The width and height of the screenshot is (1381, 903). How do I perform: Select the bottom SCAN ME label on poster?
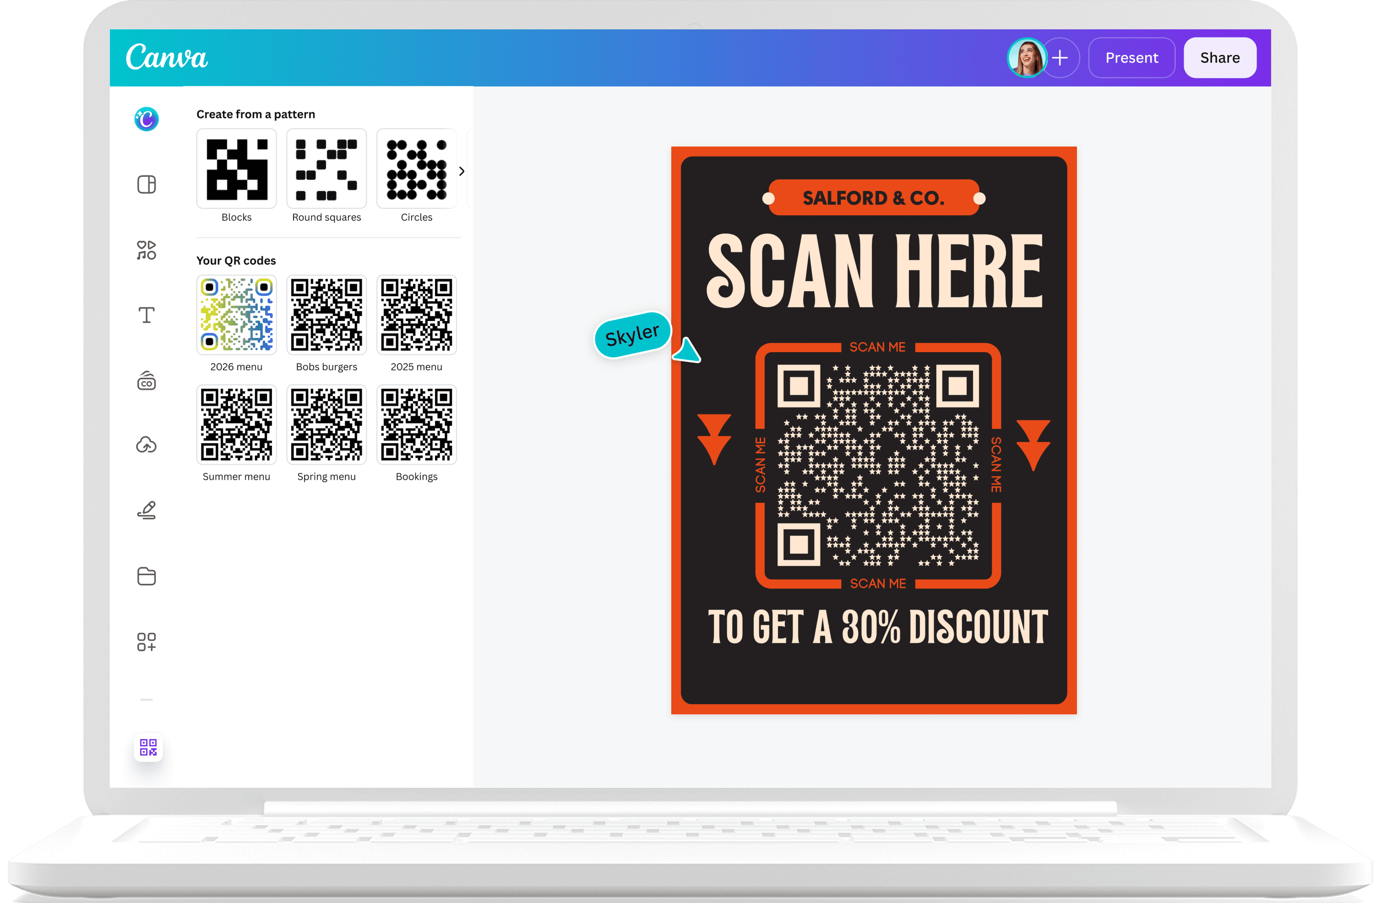click(878, 583)
